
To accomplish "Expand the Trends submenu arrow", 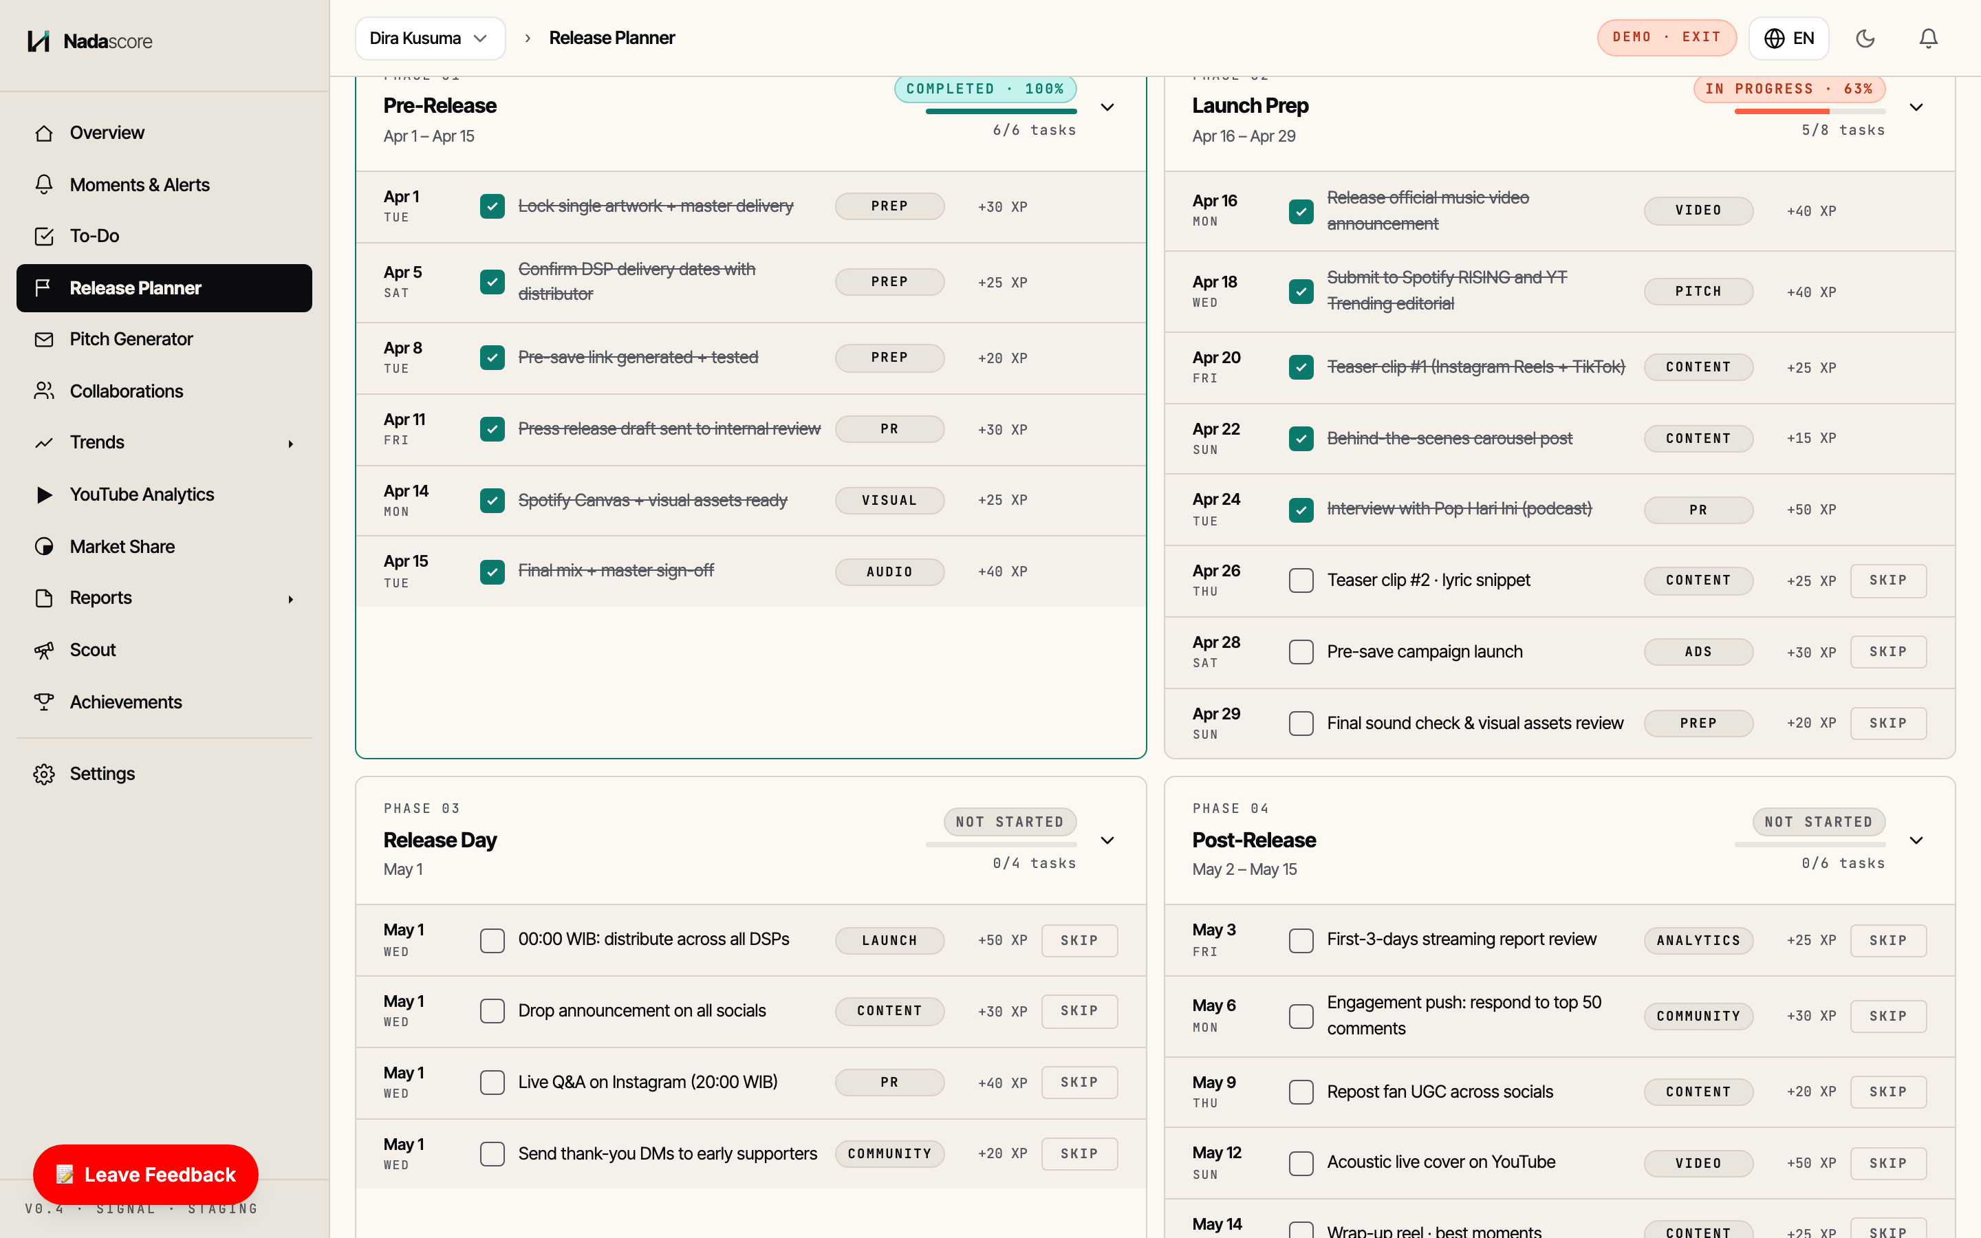I will 290,444.
